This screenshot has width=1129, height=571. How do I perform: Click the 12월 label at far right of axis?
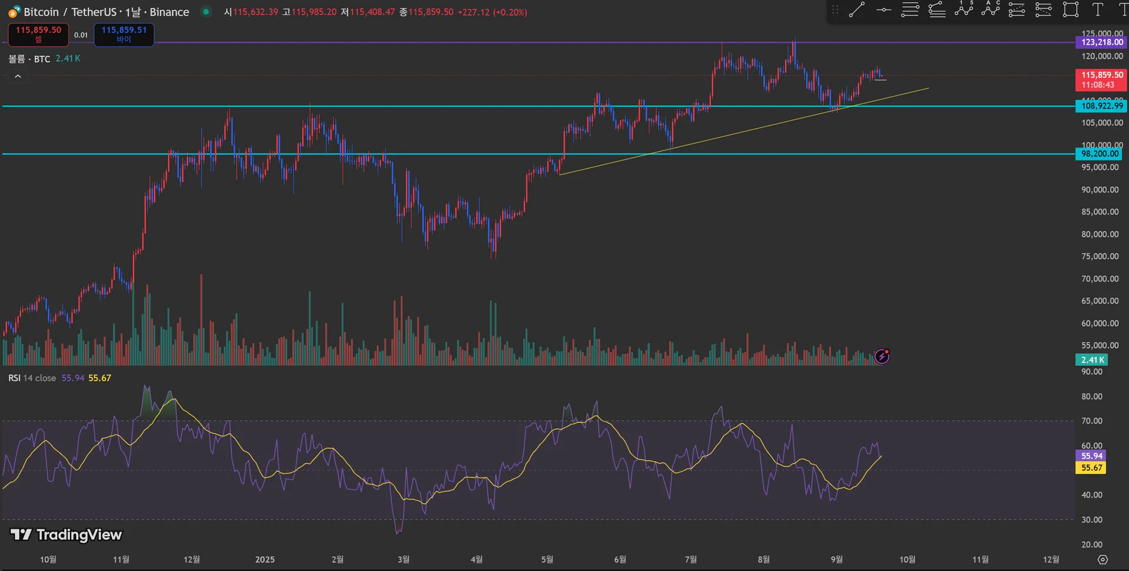1051,559
